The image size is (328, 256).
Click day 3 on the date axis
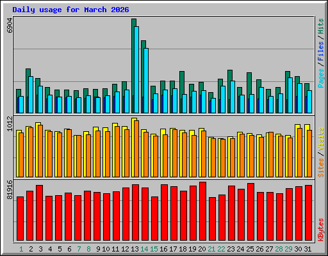pos(40,249)
